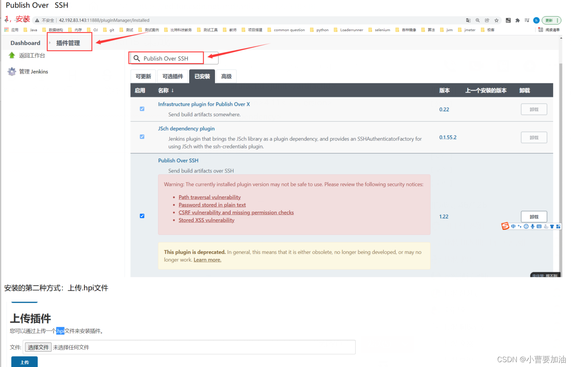Image resolution: width=572 pixels, height=367 pixels.
Task: Toggle JSch dependency plugin enabled checkbox
Action: tap(142, 137)
